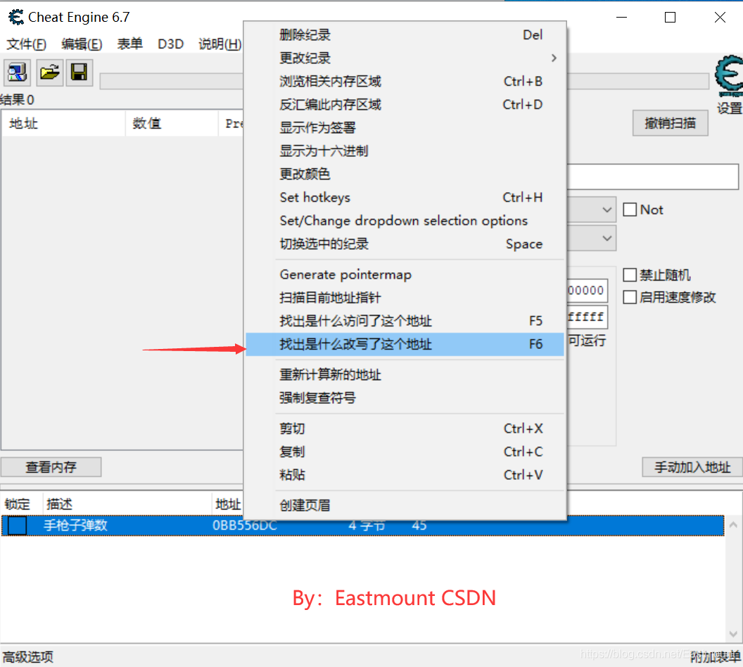Image resolution: width=743 pixels, height=667 pixels.
Task: Select 复制 from context menu
Action: tap(405, 452)
